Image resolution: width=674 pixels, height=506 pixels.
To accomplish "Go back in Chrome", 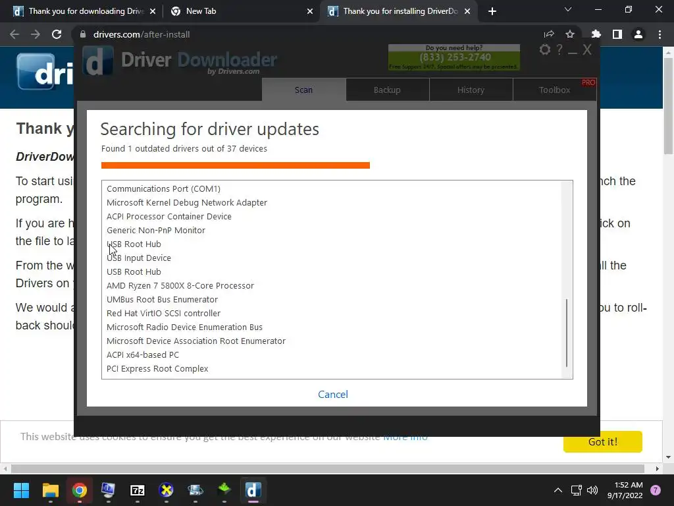I will pos(14,34).
